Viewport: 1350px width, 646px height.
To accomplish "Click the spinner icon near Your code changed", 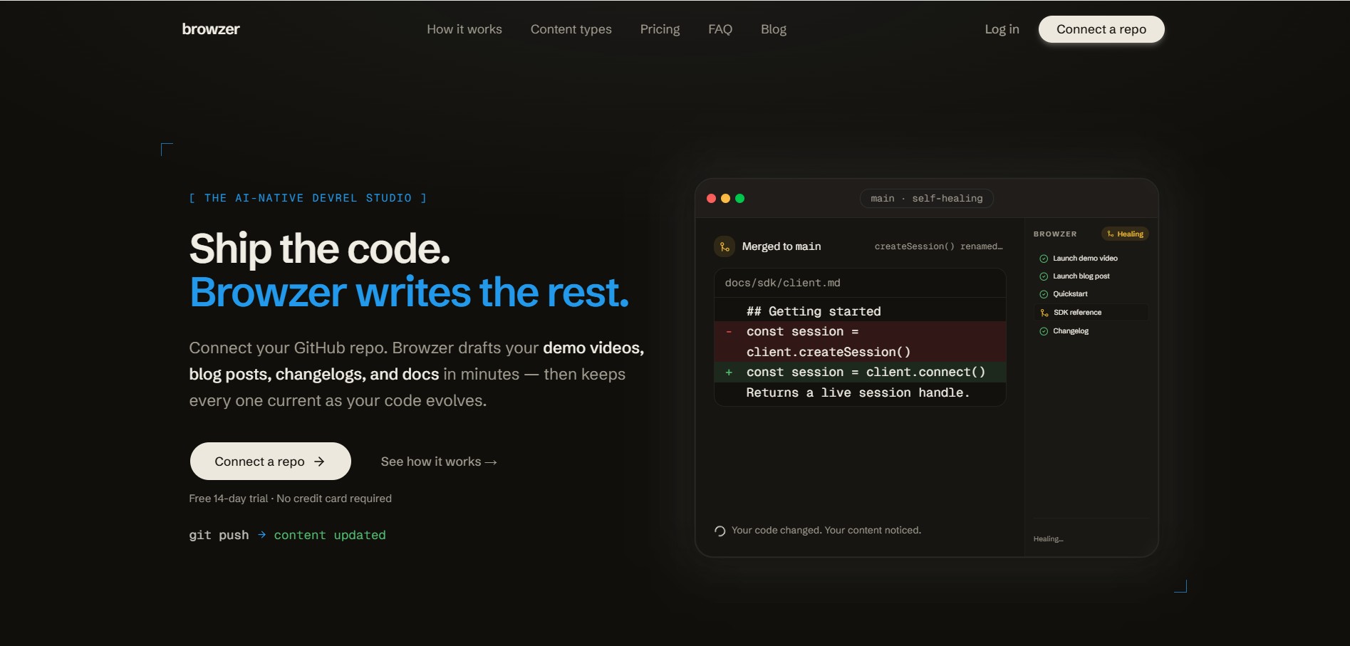I will pyautogui.click(x=720, y=531).
